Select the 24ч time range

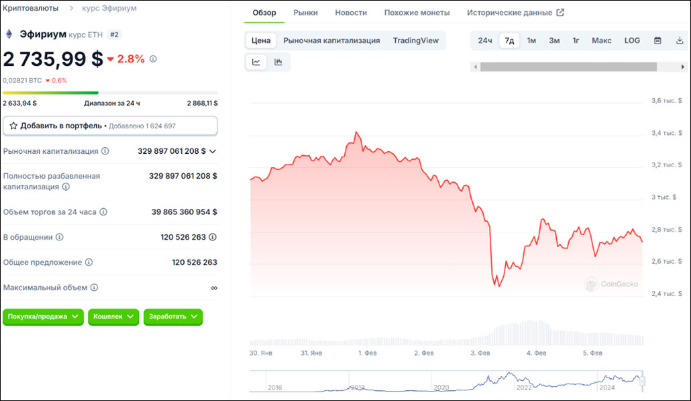(485, 40)
